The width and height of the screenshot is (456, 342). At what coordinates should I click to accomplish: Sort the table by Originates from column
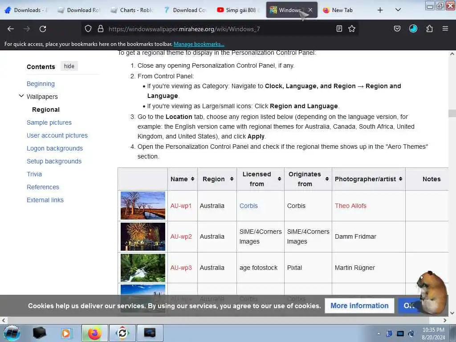(x=308, y=179)
